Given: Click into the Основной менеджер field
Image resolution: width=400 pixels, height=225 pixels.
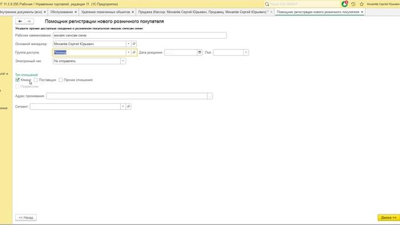Looking at the screenshot, I should pyautogui.click(x=89, y=44).
